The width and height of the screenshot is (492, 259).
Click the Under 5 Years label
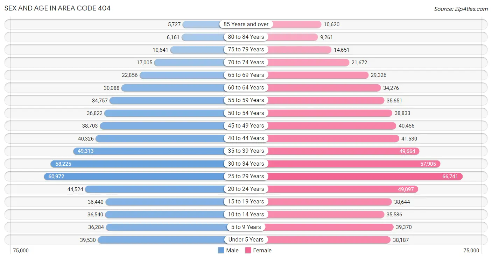[x=246, y=240]
